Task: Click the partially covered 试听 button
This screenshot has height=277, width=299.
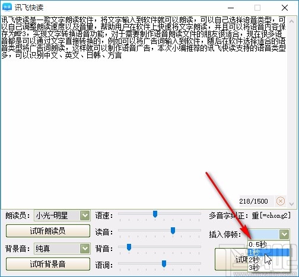Action: click(x=231, y=259)
